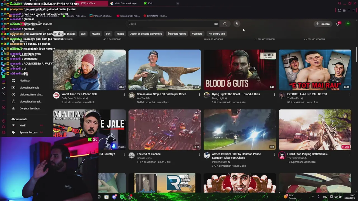This screenshot has height=201, width=358.
Task: Select Jocuri de acțiune și aventură chip
Action: 146,34
